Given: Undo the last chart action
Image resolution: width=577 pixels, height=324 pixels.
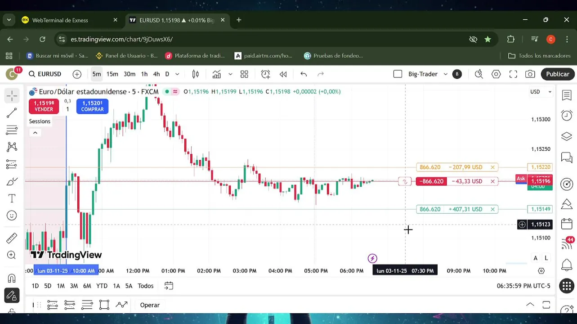Looking at the screenshot, I should point(304,74).
